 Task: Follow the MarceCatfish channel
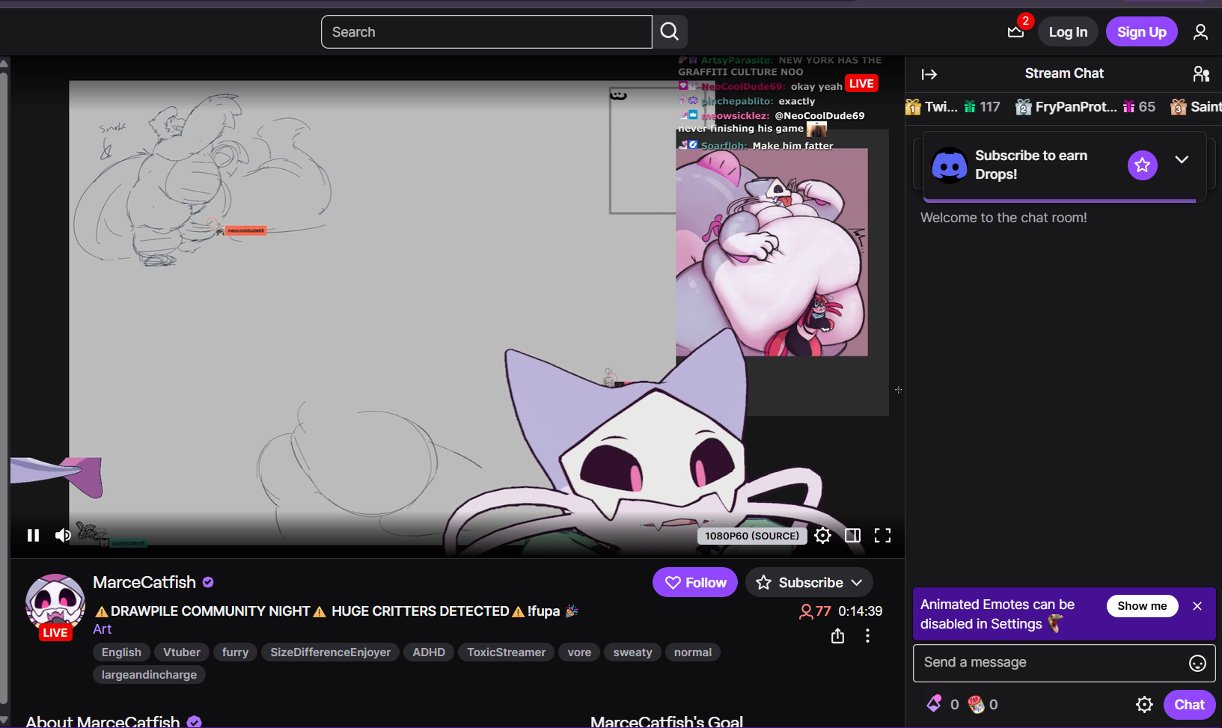pos(695,582)
